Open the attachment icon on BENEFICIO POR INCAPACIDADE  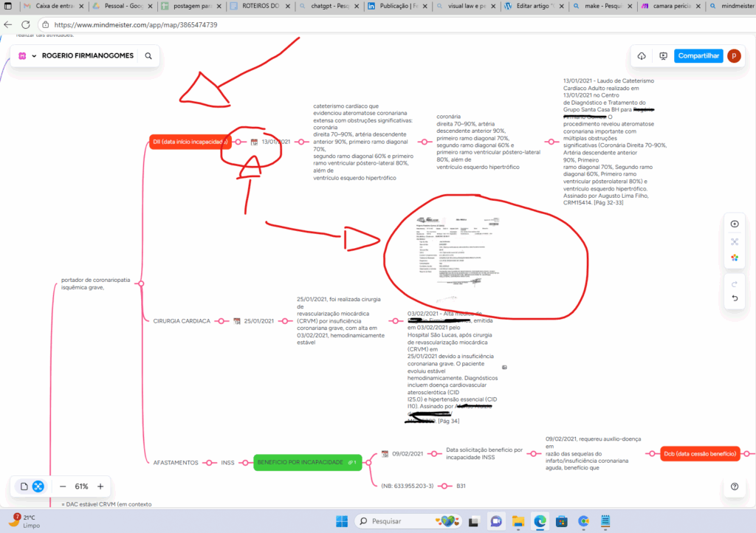click(x=352, y=463)
